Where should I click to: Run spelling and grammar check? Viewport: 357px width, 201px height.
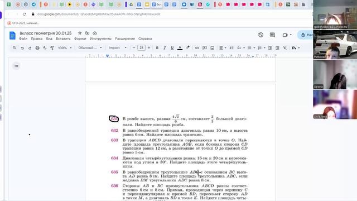coord(45,48)
